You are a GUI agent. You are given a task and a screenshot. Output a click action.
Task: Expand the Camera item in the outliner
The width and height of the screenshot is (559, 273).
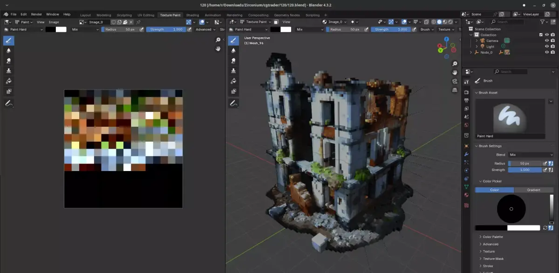coord(476,41)
